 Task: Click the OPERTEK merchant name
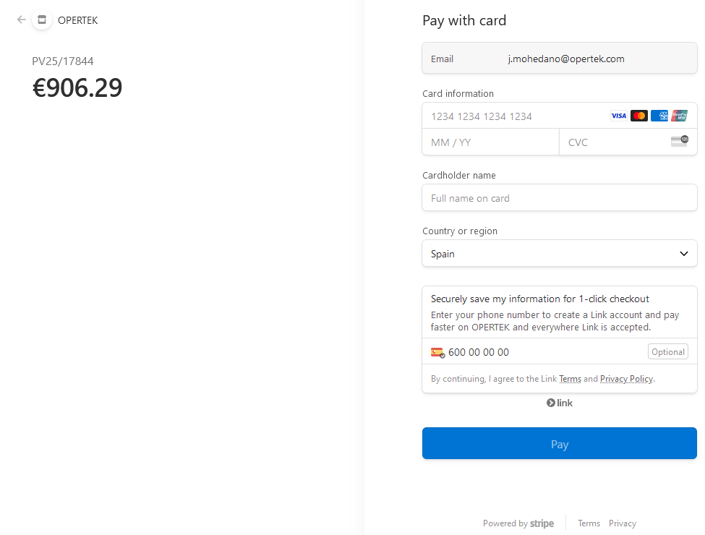tap(78, 20)
